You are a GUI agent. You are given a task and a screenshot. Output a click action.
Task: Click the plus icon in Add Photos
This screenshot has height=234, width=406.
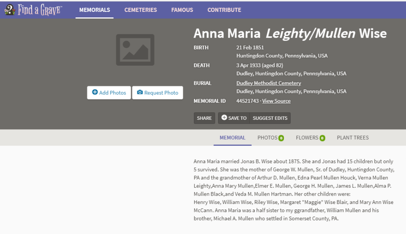(95, 92)
